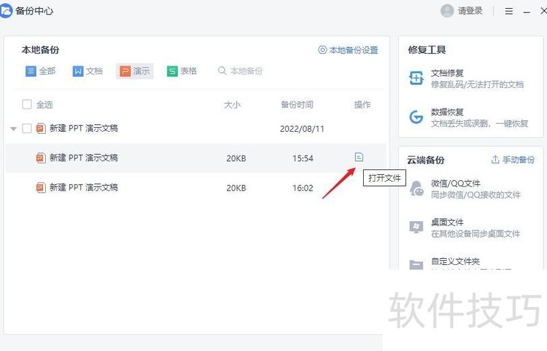The width and height of the screenshot is (547, 351).
Task: Click the 15:54 backup time
Action: pos(303,158)
